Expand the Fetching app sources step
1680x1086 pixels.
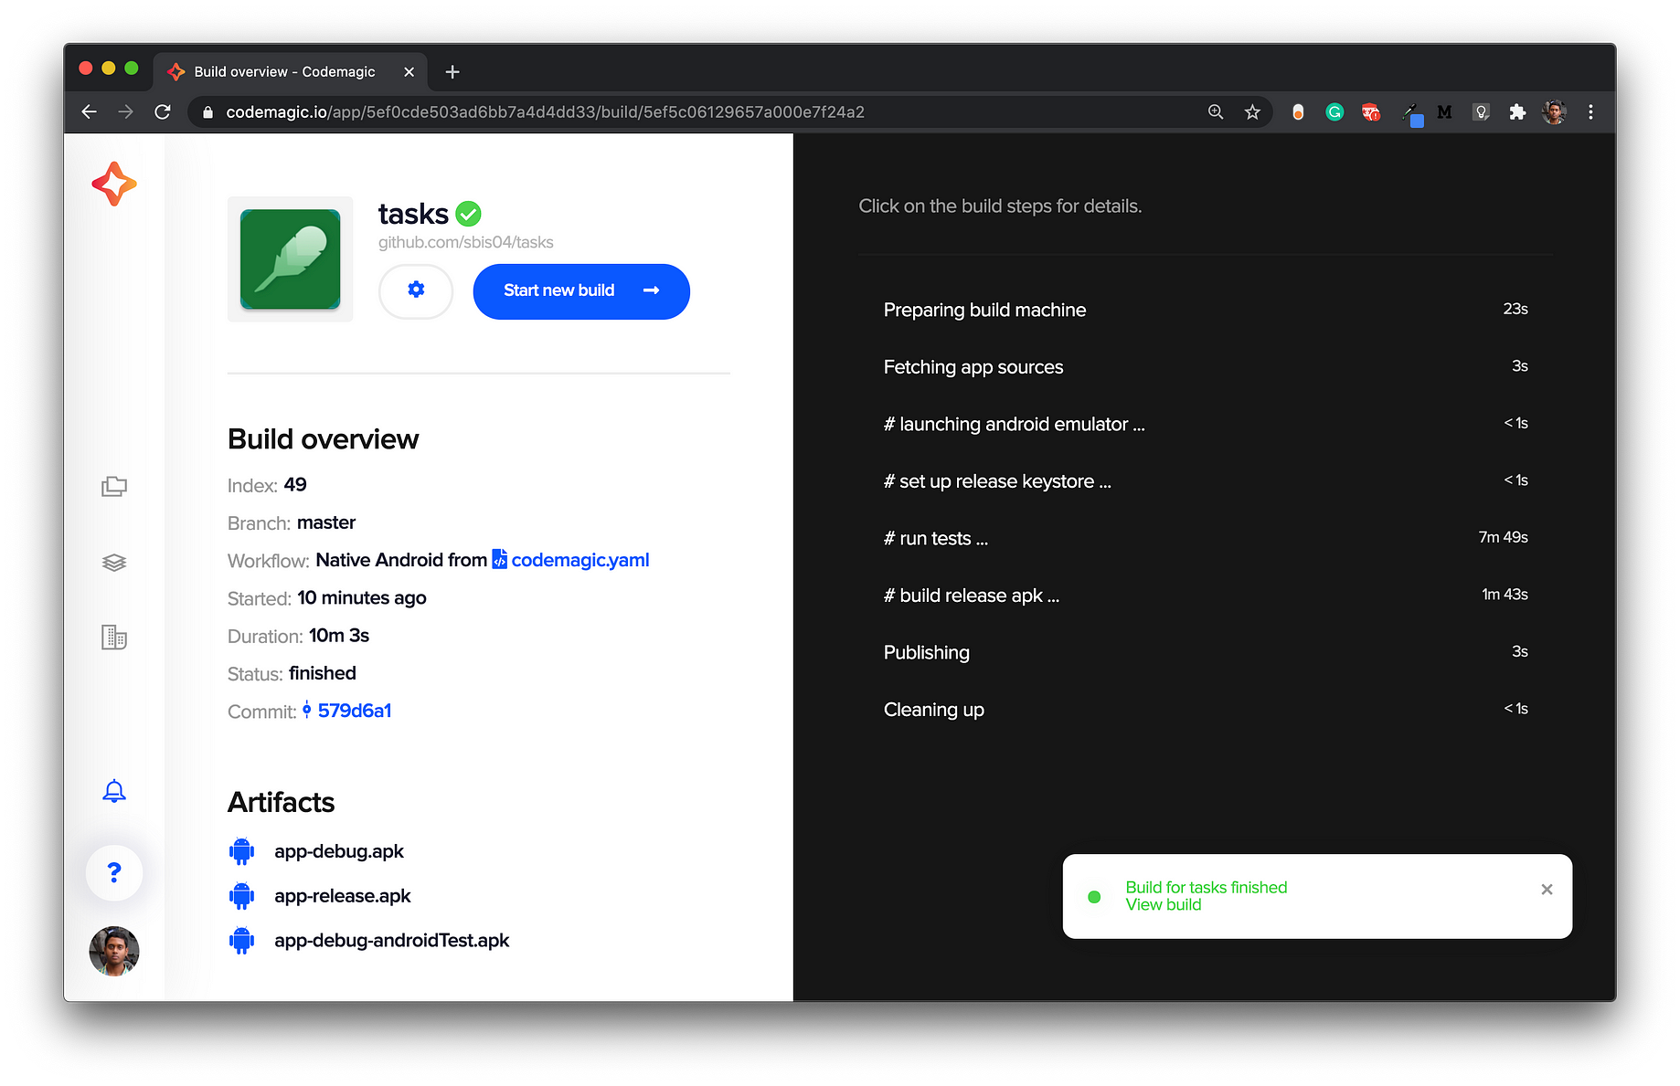(1205, 367)
